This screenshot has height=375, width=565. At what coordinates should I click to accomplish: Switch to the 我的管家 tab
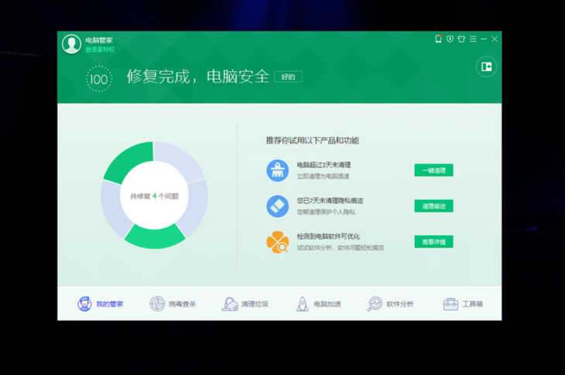click(100, 304)
